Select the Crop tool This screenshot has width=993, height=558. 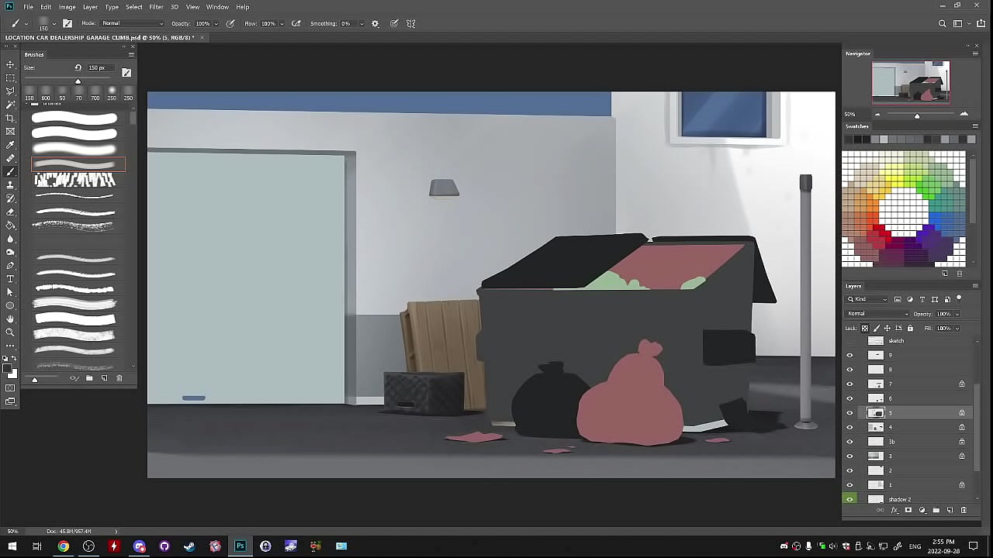(10, 119)
